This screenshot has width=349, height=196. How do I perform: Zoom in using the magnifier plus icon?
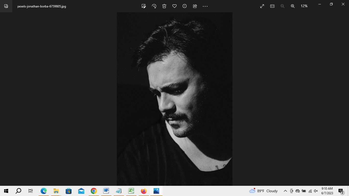[293, 6]
